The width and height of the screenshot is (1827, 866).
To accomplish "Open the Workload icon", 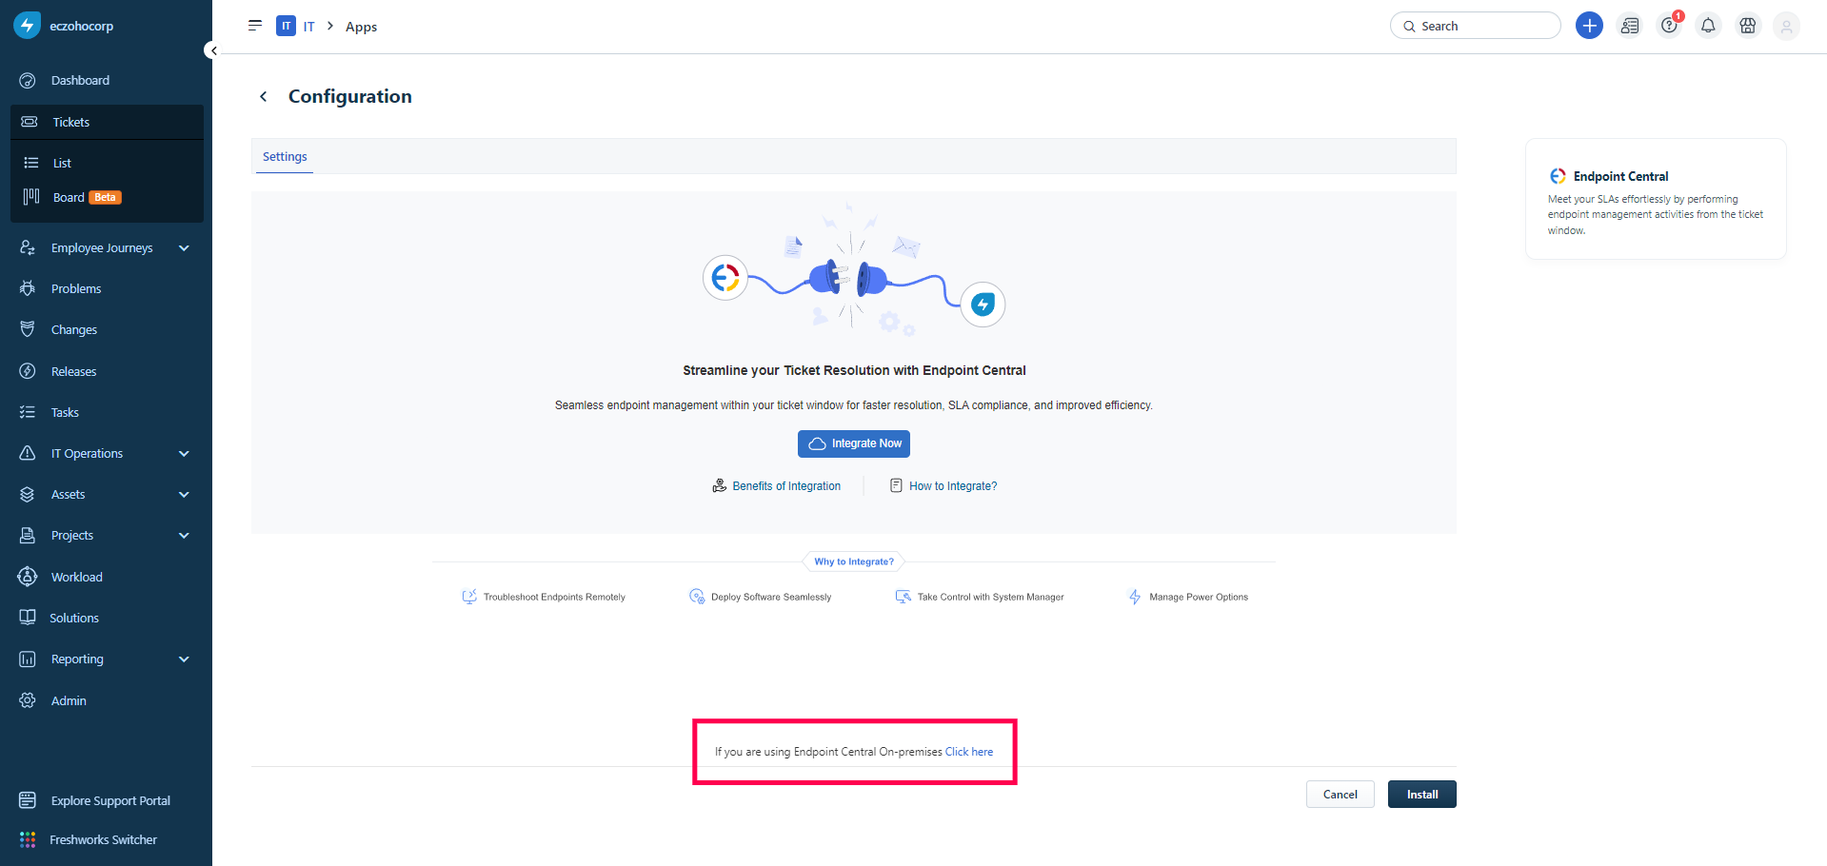I will (x=28, y=577).
